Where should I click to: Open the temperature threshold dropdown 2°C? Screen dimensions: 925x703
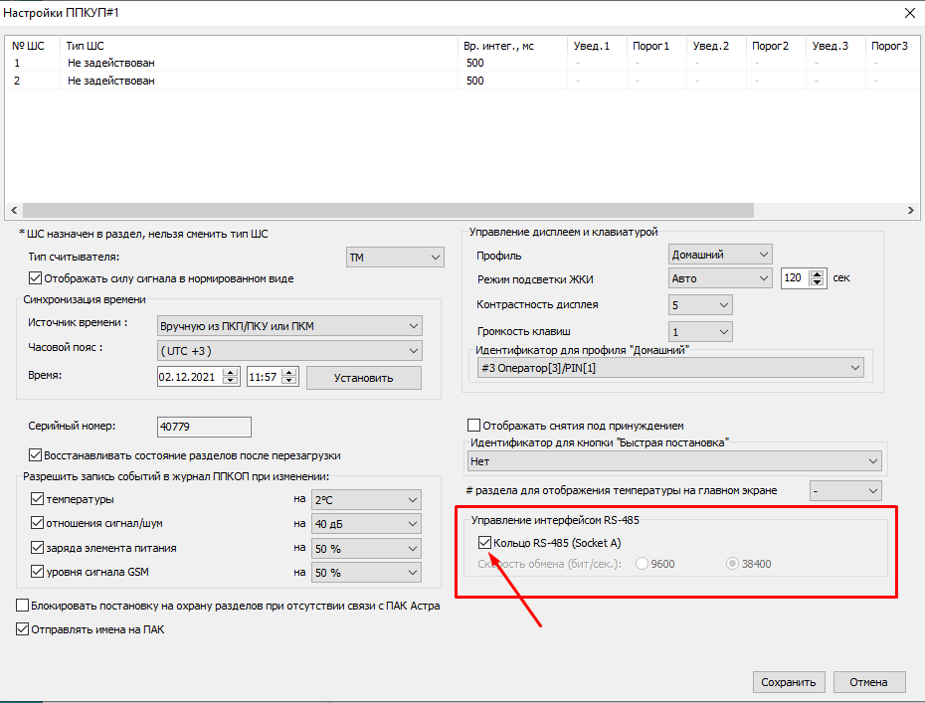coord(366,498)
